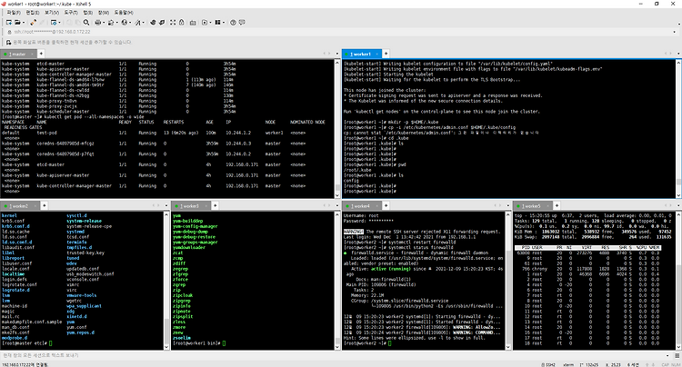Click the master terminal pane's vertical scrollbar
Screen dimensions: 682x367
(x=337, y=129)
